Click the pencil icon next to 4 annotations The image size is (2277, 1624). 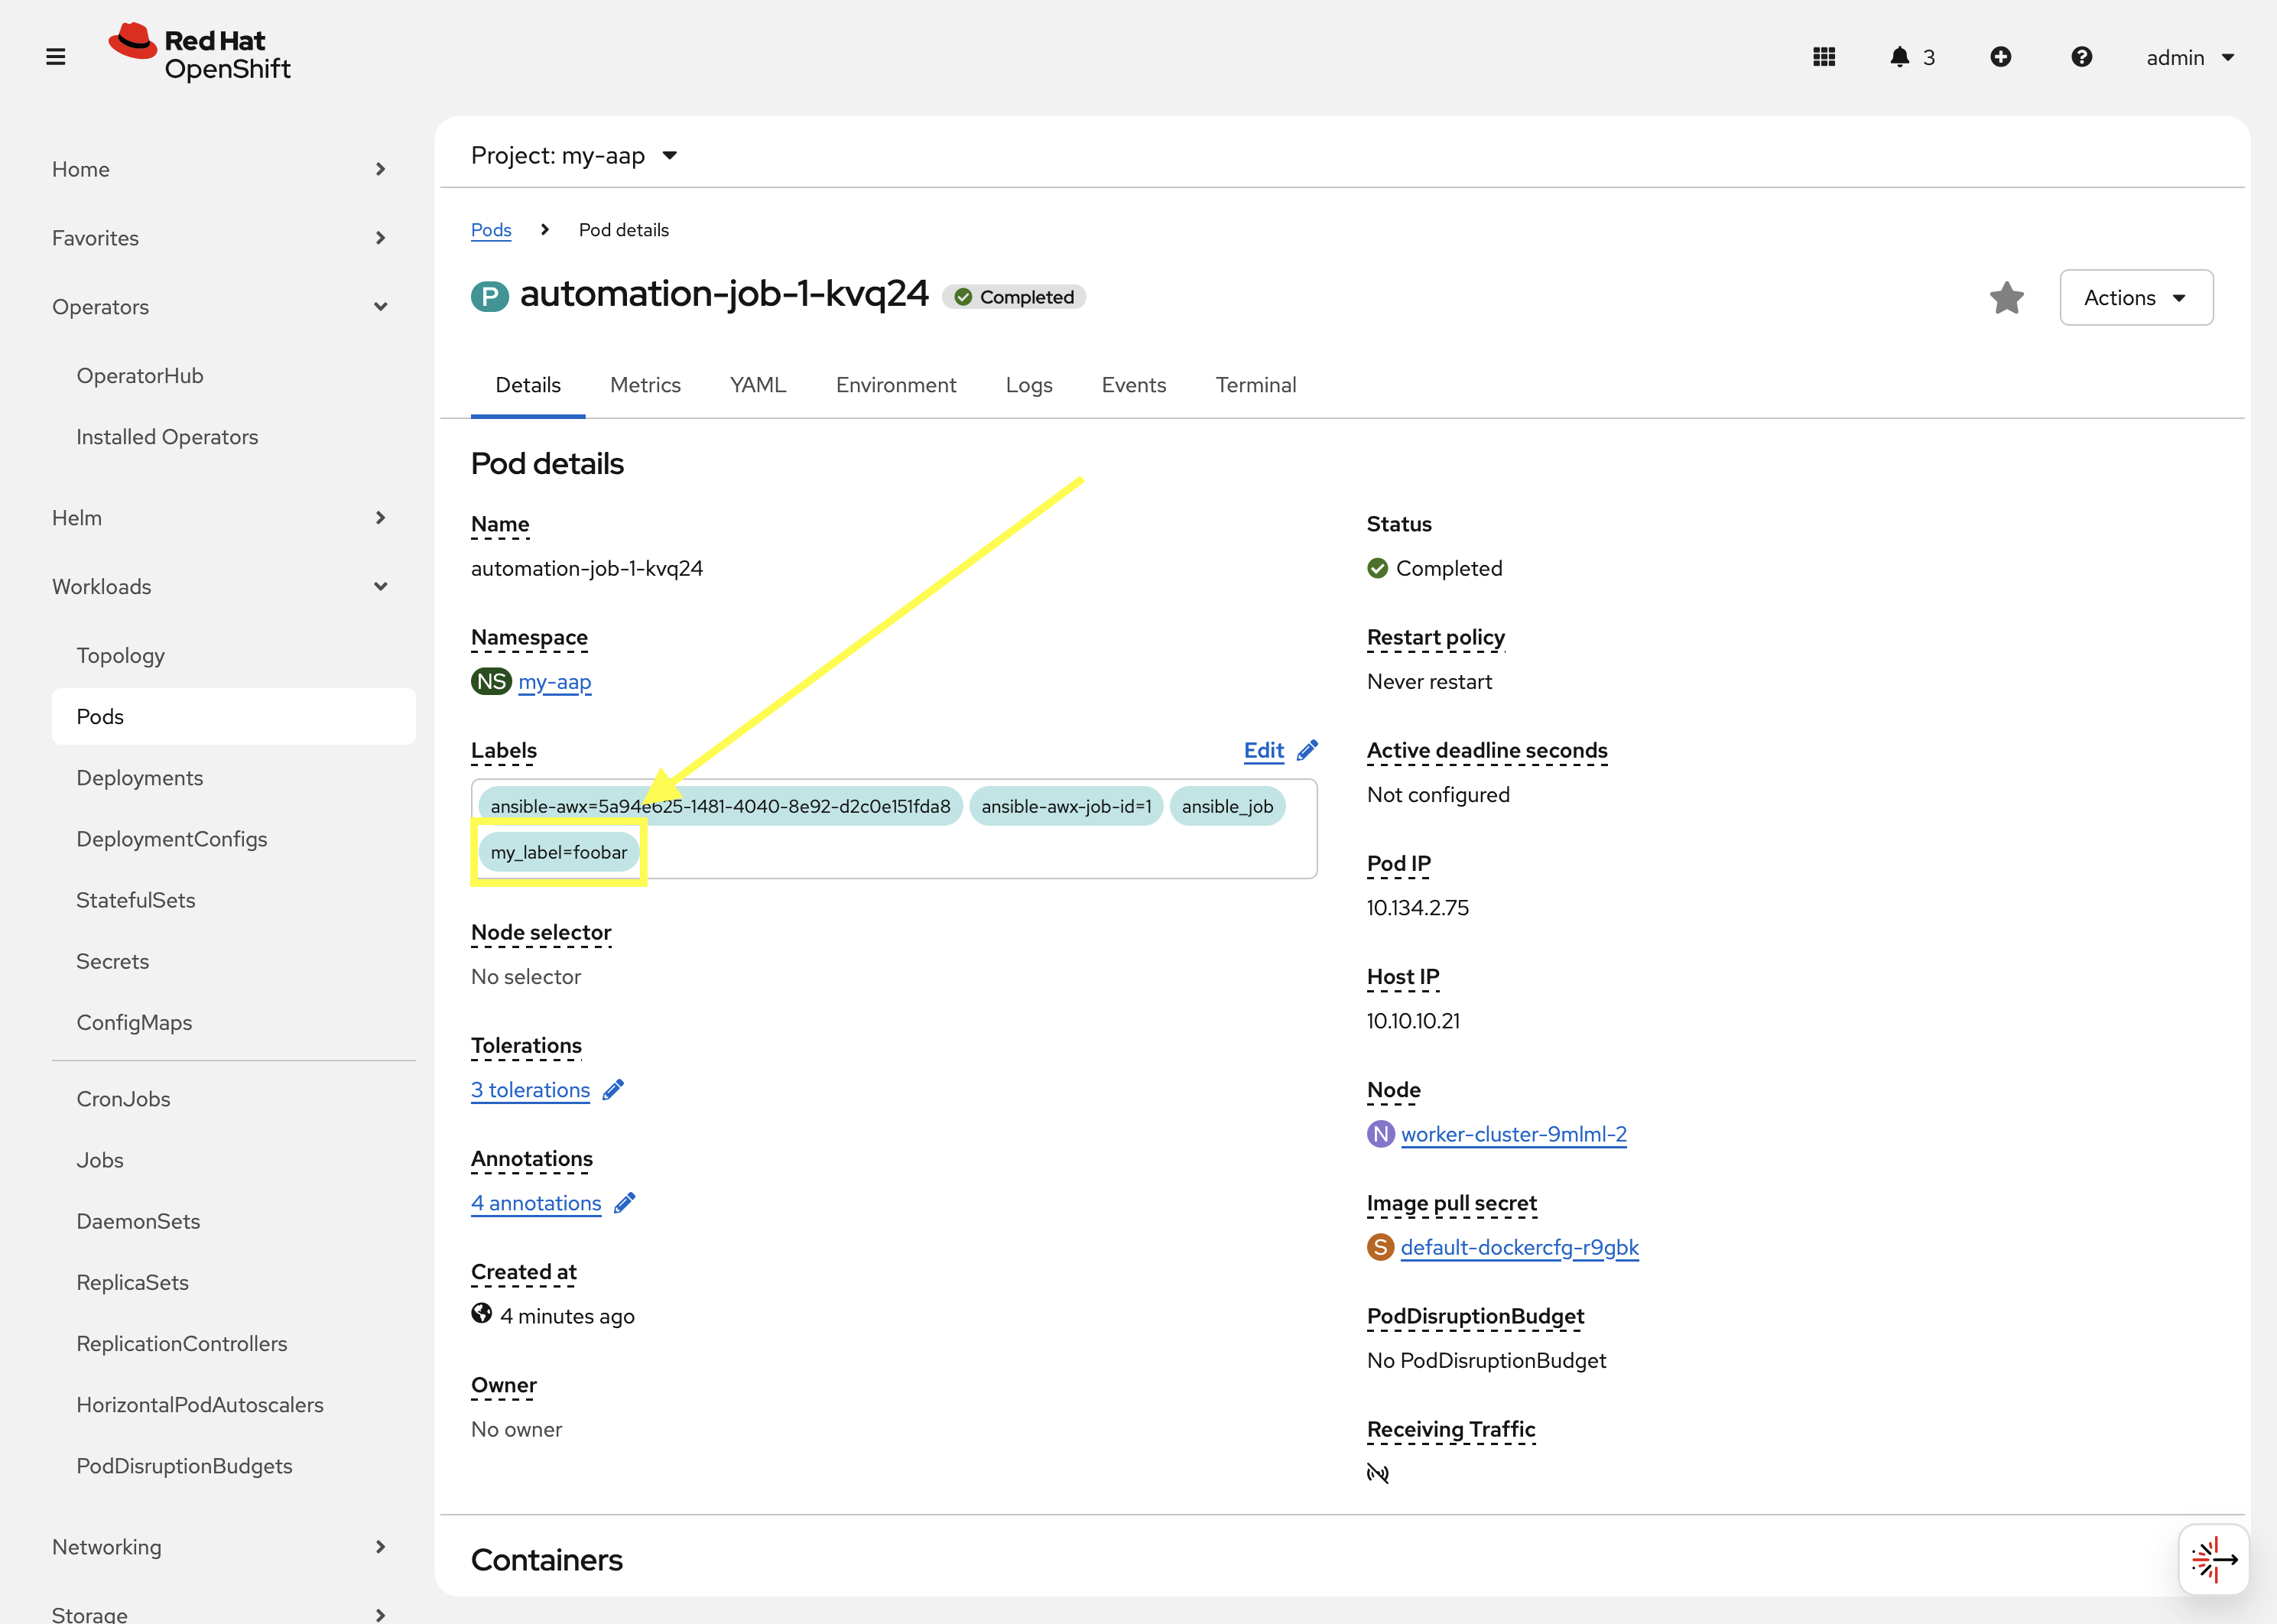(625, 1203)
